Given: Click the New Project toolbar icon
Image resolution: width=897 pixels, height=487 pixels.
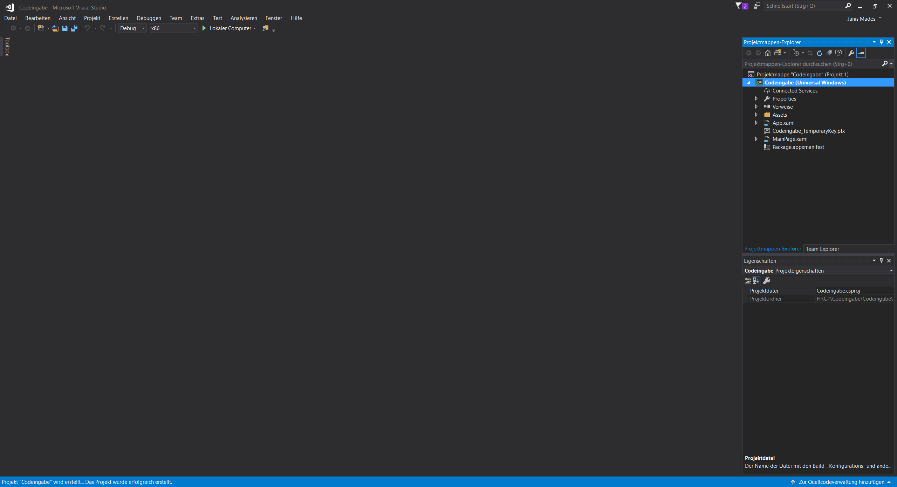Looking at the screenshot, I should (x=41, y=28).
